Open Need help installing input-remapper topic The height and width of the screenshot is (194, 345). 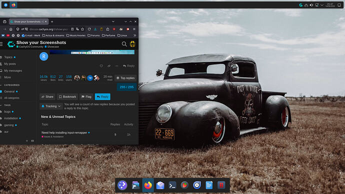[64, 132]
